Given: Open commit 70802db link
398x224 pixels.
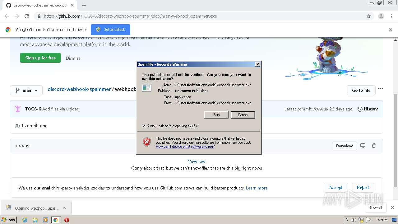Looking at the screenshot, I should click(320, 109).
